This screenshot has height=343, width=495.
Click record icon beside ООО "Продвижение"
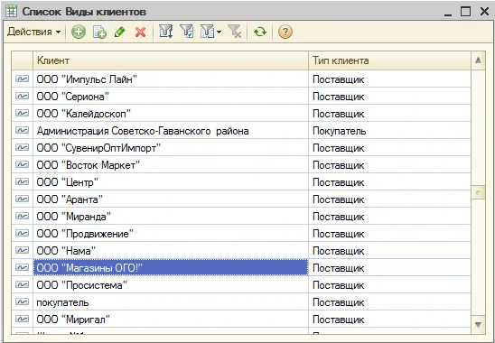tap(22, 233)
